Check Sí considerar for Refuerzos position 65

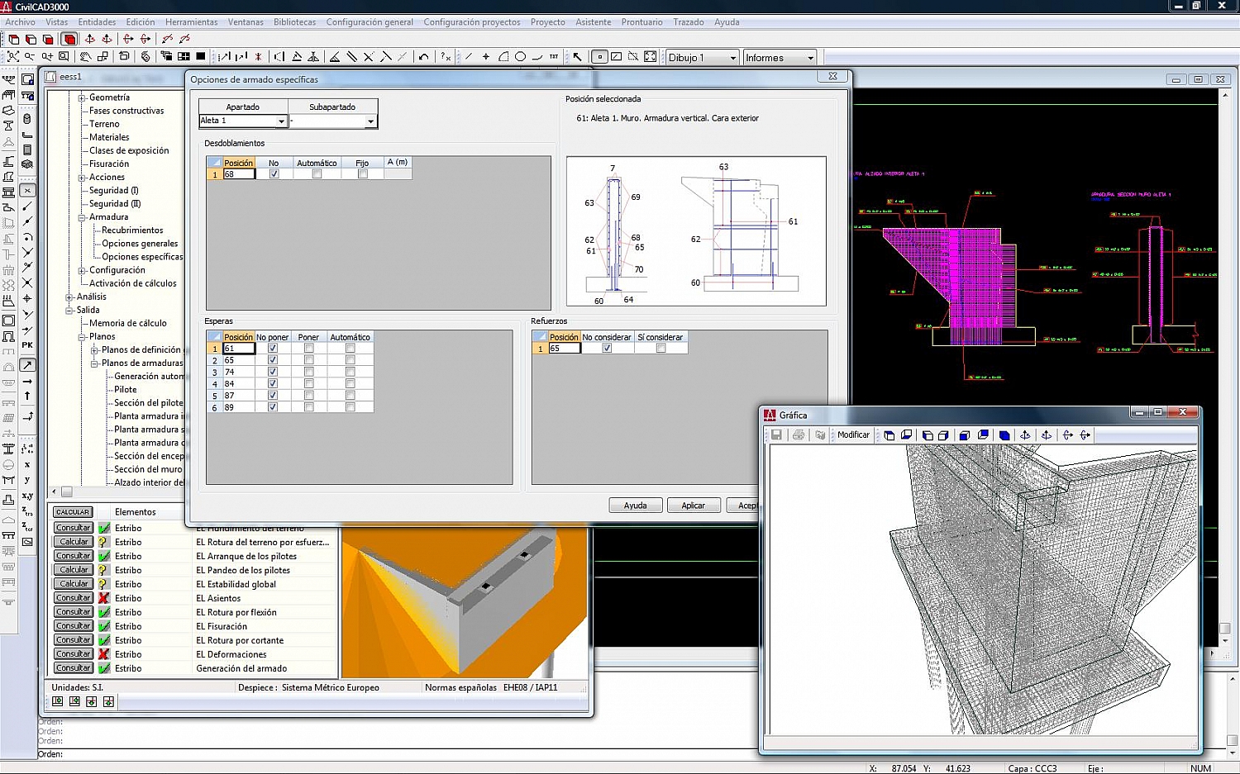point(661,348)
